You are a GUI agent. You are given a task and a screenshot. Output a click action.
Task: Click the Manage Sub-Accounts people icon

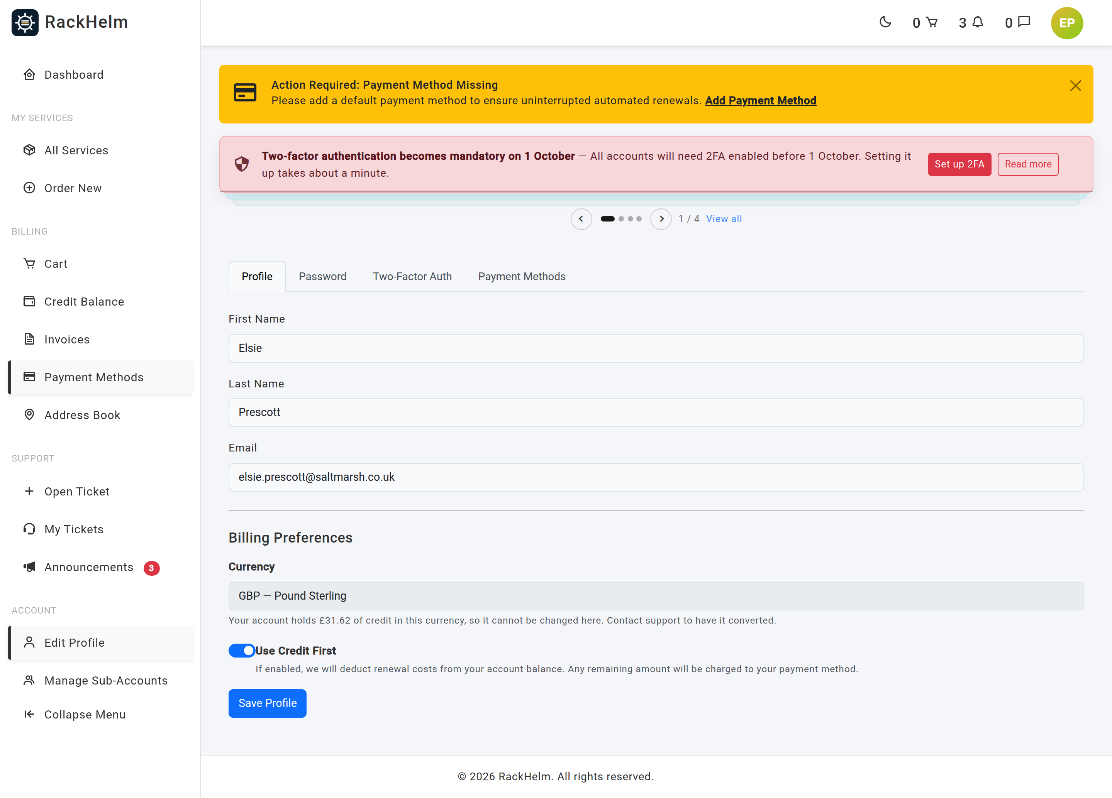point(29,680)
